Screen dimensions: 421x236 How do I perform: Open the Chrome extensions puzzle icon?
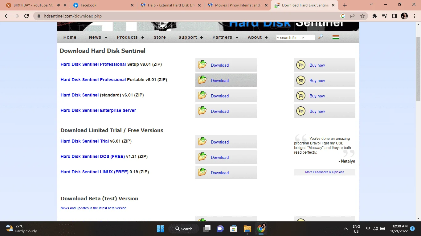point(375,16)
